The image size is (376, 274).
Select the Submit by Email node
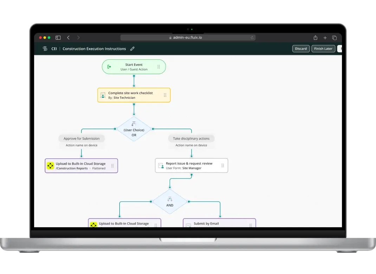click(219, 223)
